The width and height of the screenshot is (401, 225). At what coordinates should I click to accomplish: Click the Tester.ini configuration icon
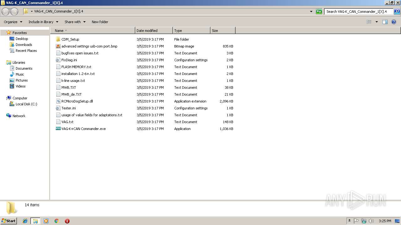tap(58, 108)
